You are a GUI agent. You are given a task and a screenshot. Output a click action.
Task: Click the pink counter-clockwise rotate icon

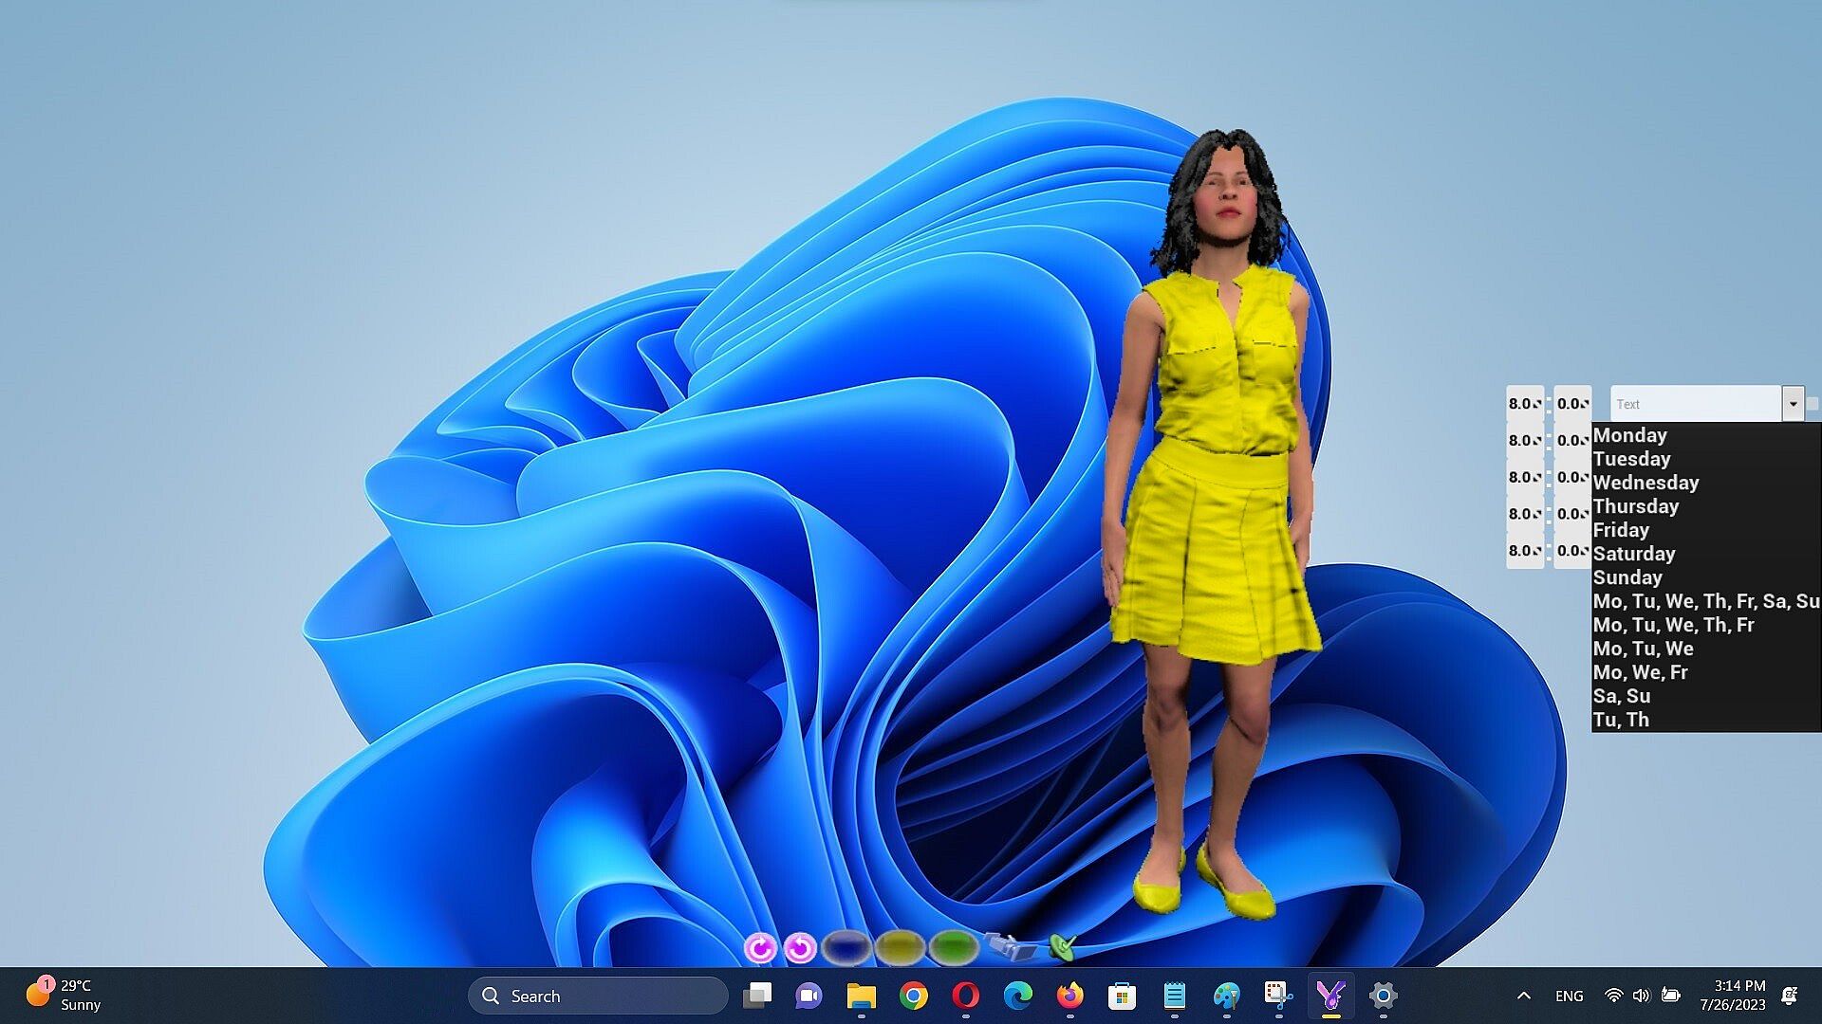(x=801, y=947)
